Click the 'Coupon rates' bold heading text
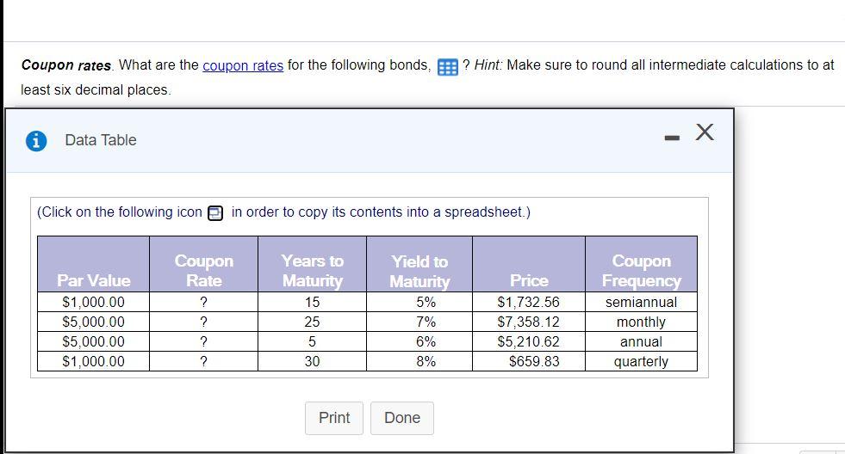 pos(66,65)
